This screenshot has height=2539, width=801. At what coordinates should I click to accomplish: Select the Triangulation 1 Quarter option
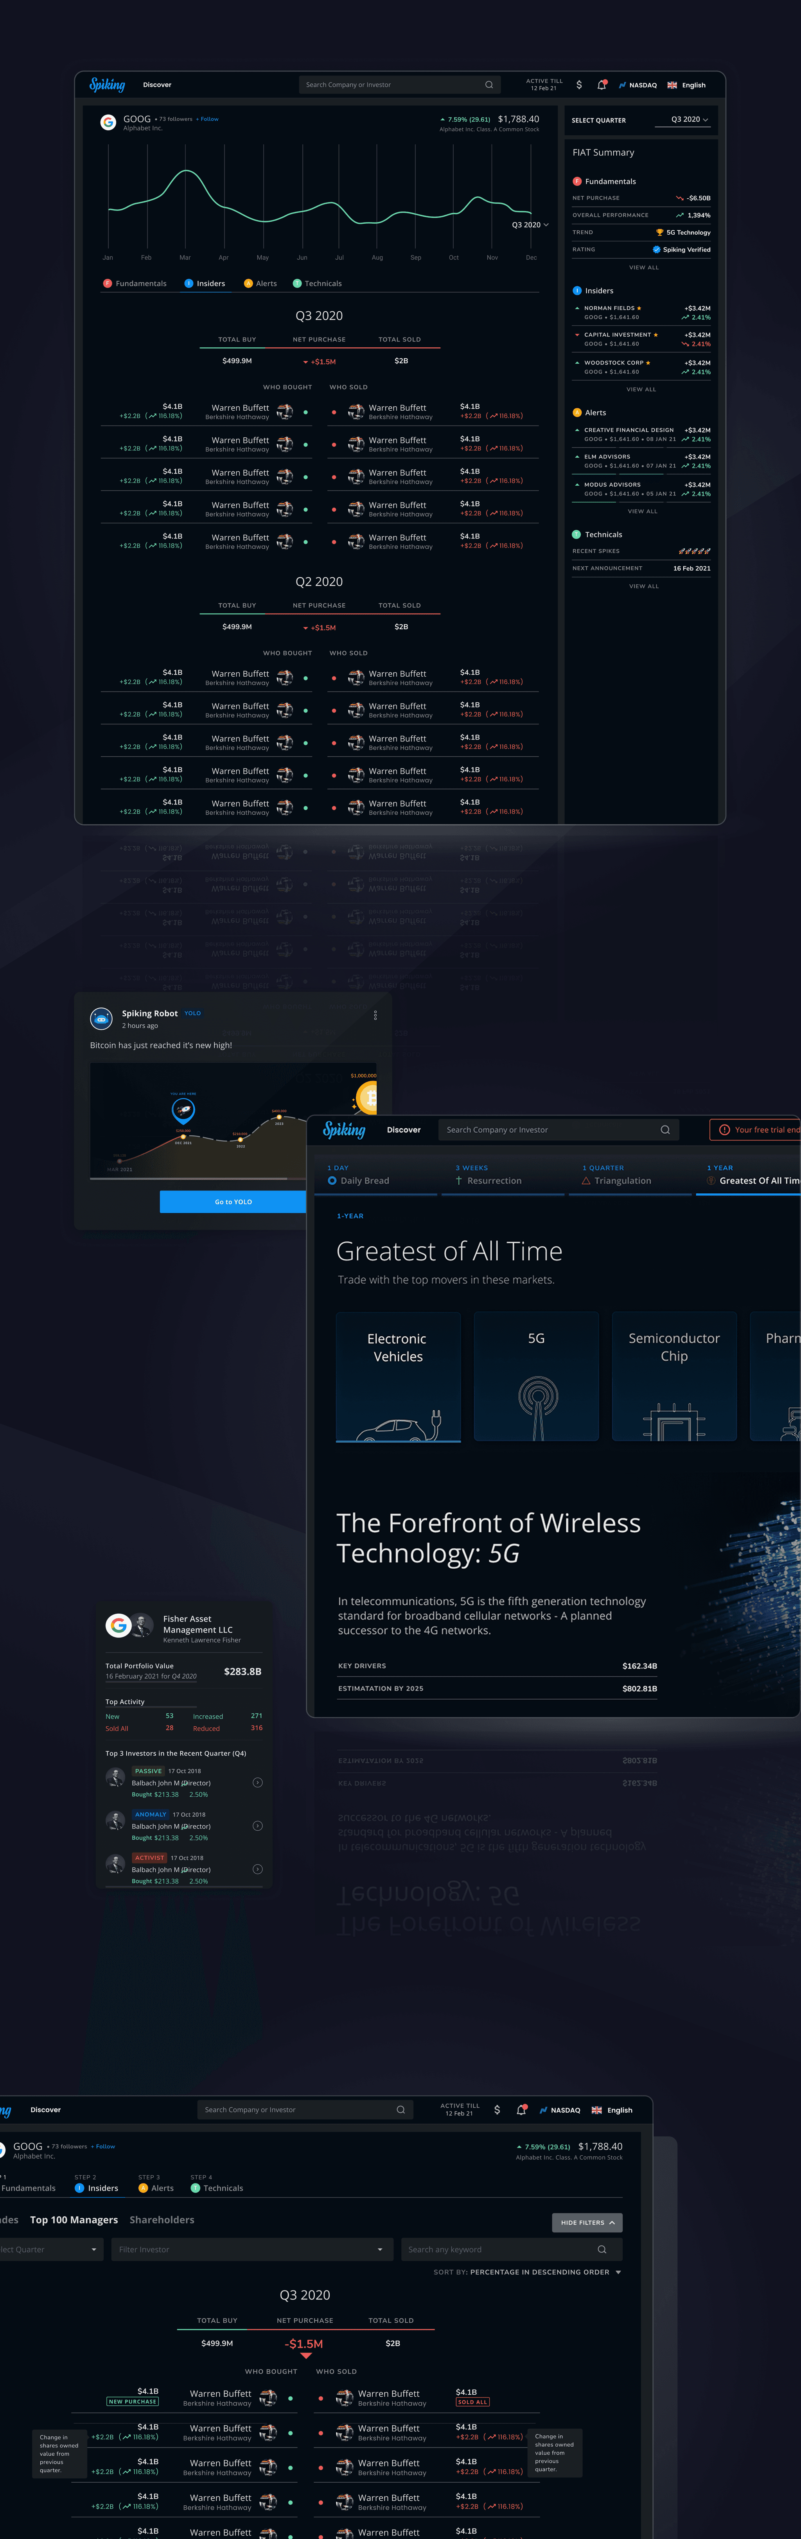tap(622, 1180)
